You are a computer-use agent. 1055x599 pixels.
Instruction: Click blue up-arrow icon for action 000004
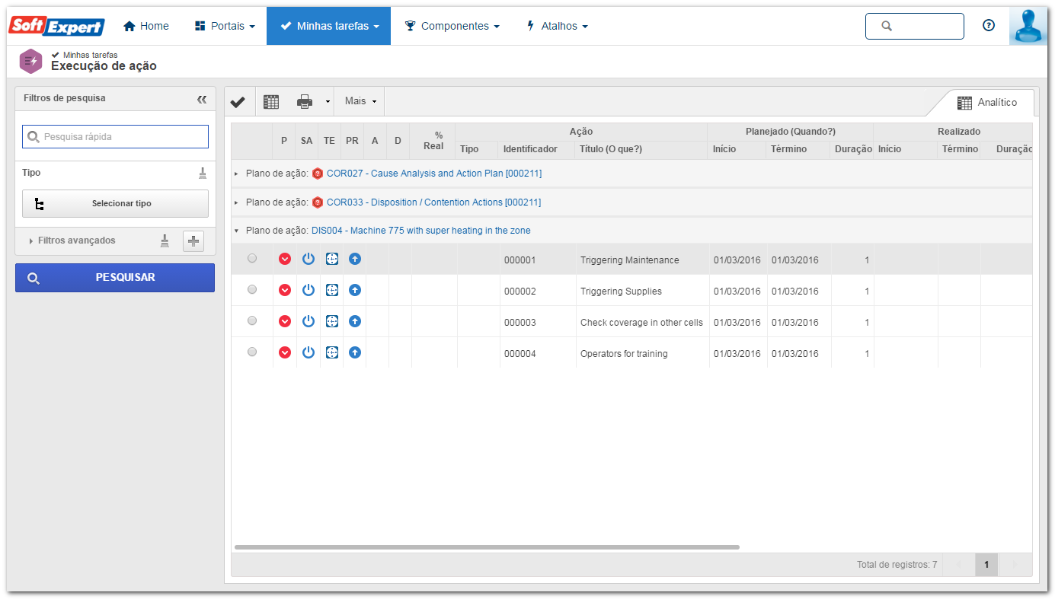click(x=355, y=352)
